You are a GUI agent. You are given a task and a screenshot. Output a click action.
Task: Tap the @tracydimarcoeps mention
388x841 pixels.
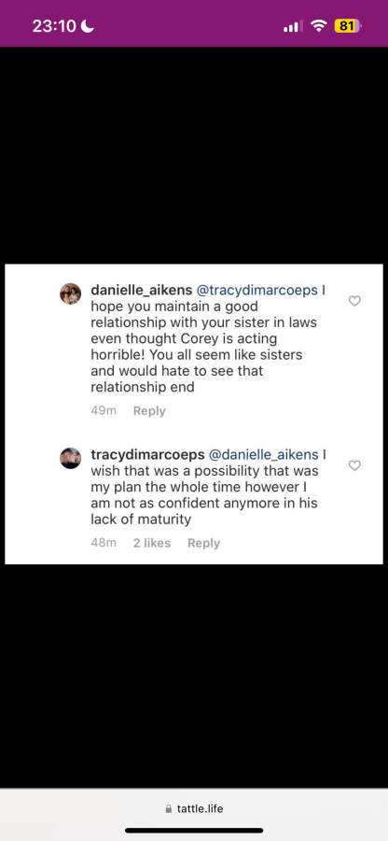(257, 291)
